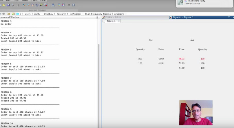Click the Open file folder icon
This screenshot has height=128, width=234.
4,5
